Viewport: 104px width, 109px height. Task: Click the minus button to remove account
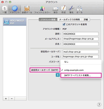click(12, 99)
